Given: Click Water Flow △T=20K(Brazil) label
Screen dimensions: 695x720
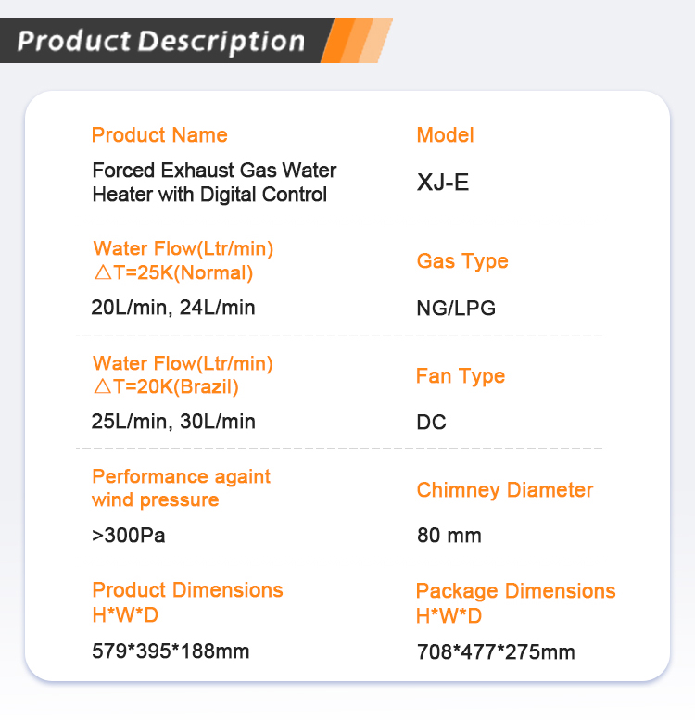Looking at the screenshot, I should point(183,374).
